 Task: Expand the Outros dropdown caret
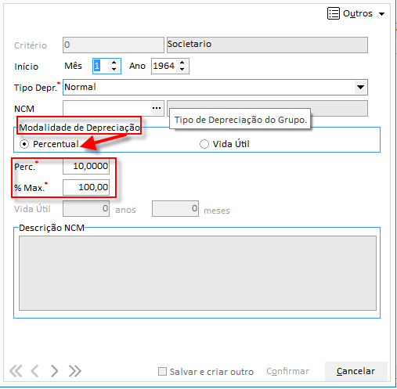[x=381, y=14]
